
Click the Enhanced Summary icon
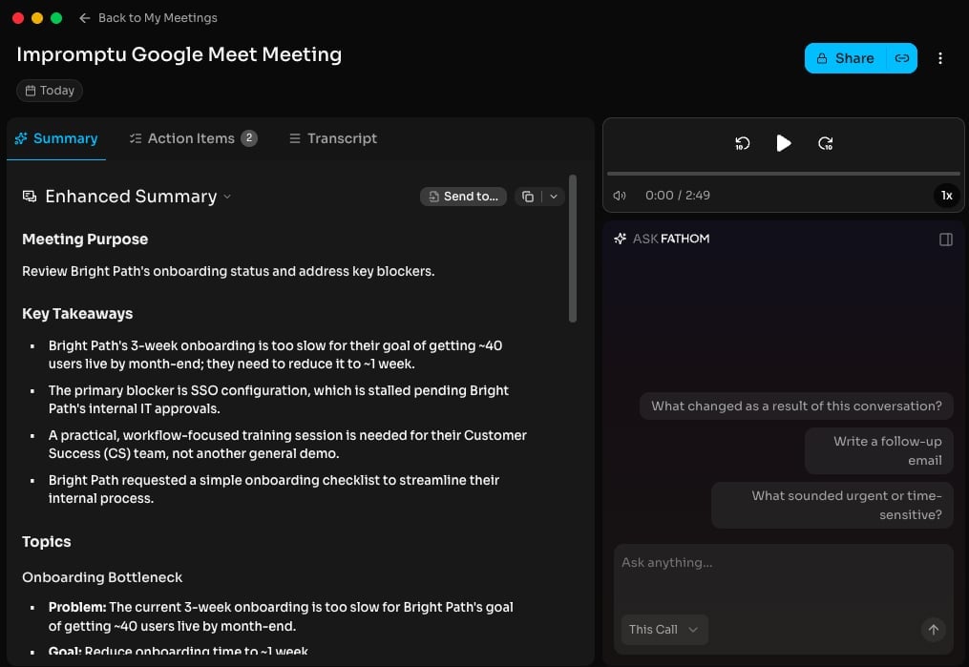point(30,197)
